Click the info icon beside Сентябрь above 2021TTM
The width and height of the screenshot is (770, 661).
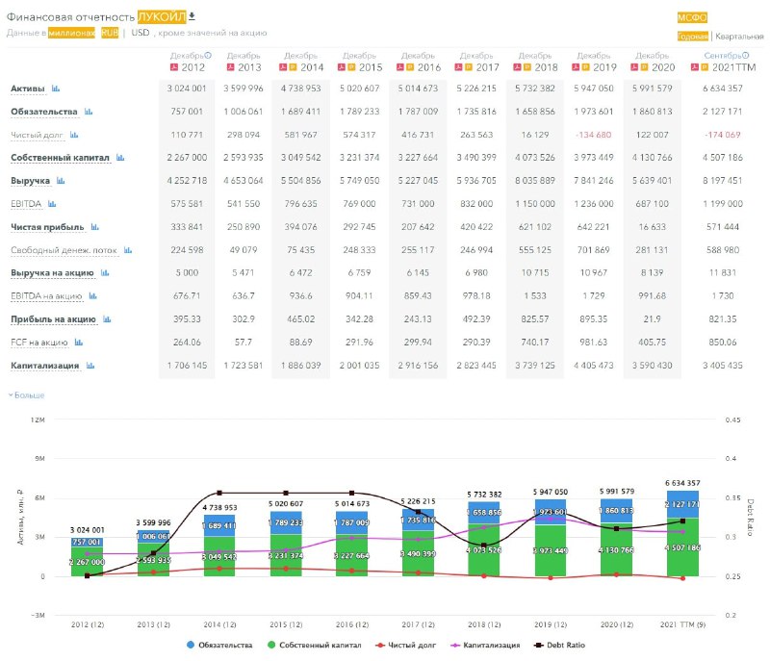coord(745,56)
